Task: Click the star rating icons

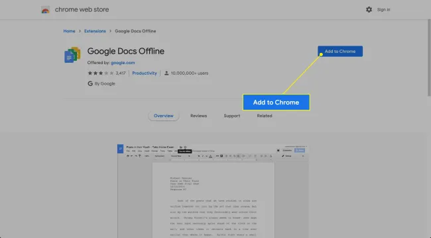Action: click(x=100, y=73)
